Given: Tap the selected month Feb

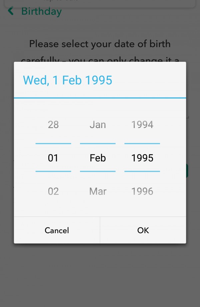Looking at the screenshot, I should (98, 158).
